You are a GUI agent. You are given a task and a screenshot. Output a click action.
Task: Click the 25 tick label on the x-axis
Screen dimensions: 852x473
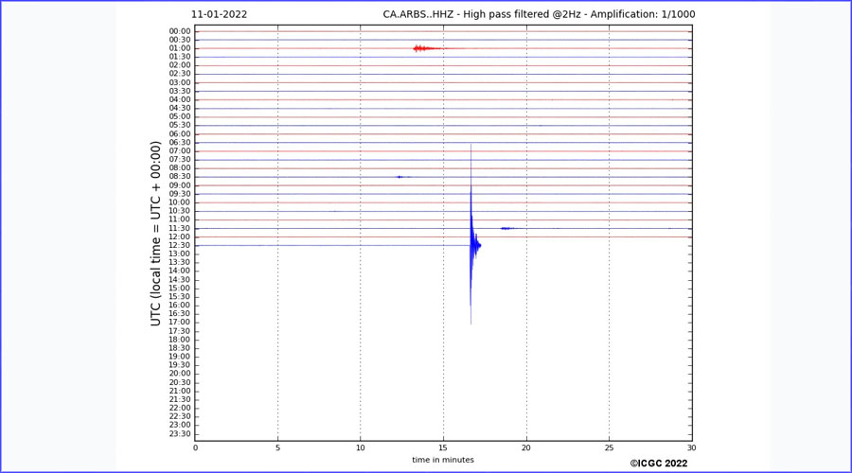(x=609, y=448)
